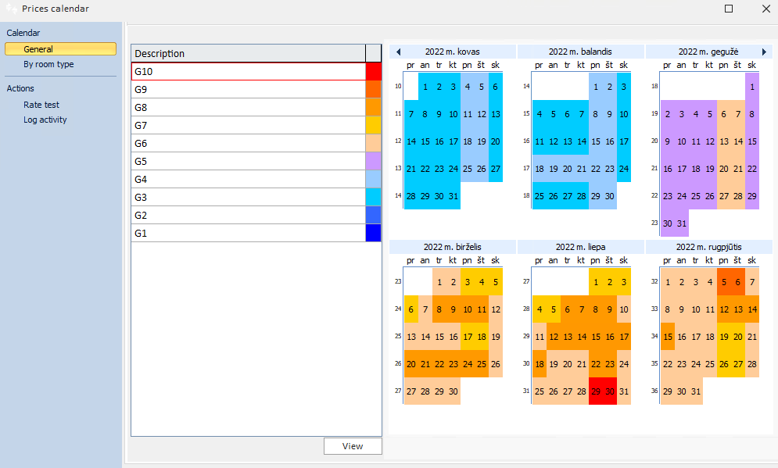This screenshot has width=778, height=468.
Task: Pick the medium blue G2 color swatch
Action: tap(373, 215)
